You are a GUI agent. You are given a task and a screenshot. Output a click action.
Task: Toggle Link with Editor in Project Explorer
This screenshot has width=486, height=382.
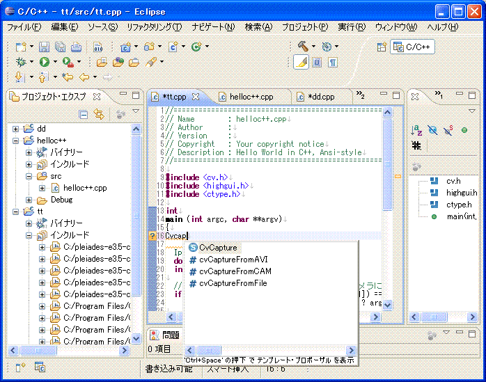pos(99,115)
